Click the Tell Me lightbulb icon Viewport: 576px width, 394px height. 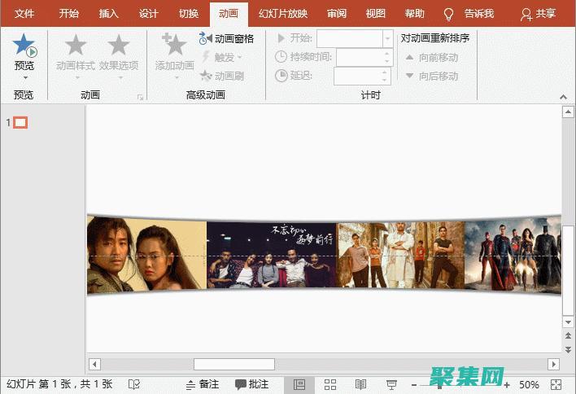[x=448, y=14]
